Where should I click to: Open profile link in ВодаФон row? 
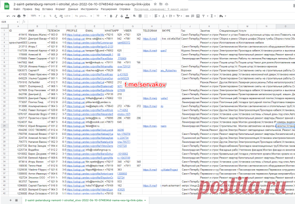tap(76, 150)
